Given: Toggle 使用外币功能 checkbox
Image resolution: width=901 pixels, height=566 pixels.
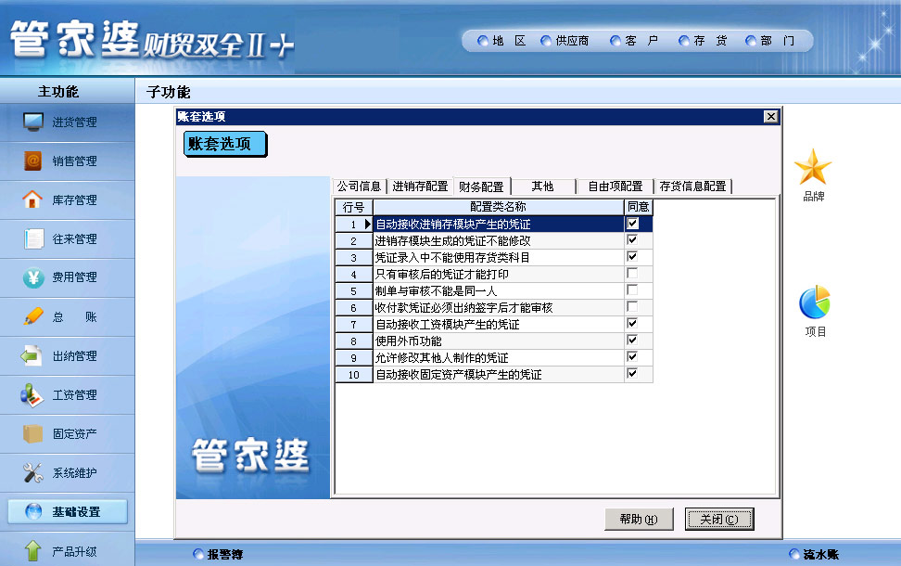Looking at the screenshot, I should pyautogui.click(x=632, y=341).
